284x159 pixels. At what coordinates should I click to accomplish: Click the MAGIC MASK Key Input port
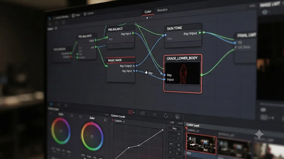click(134, 71)
